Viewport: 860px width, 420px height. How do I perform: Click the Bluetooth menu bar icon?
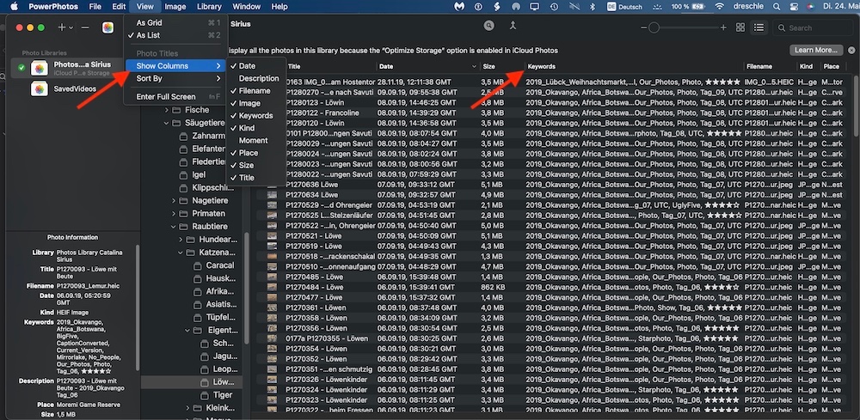[592, 7]
